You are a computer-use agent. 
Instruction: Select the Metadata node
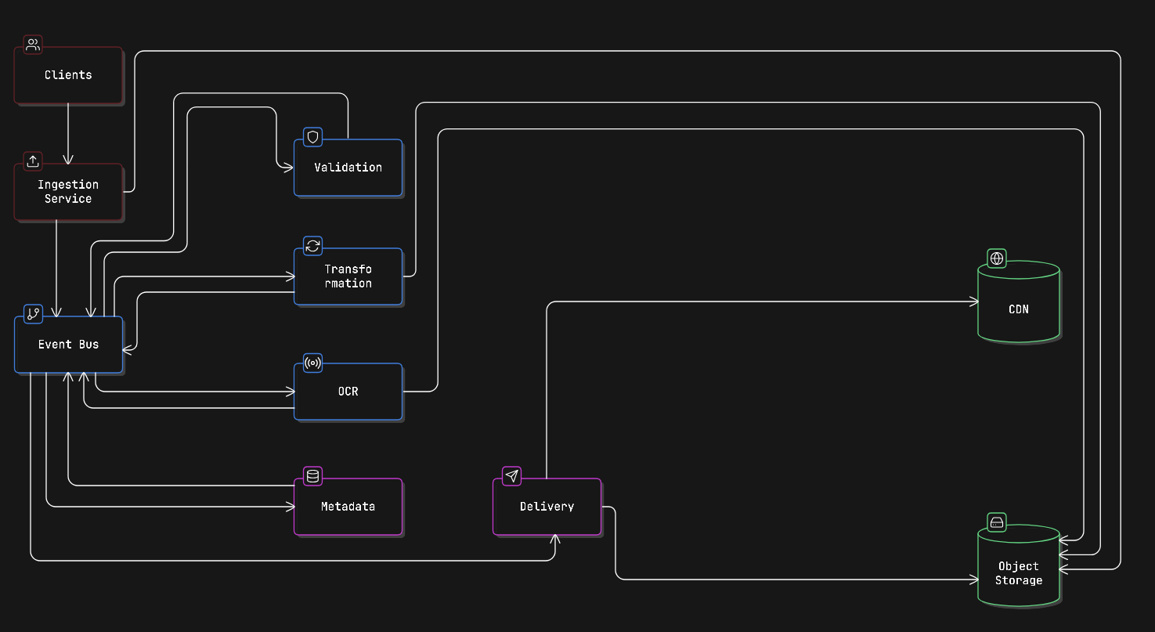[x=348, y=507]
